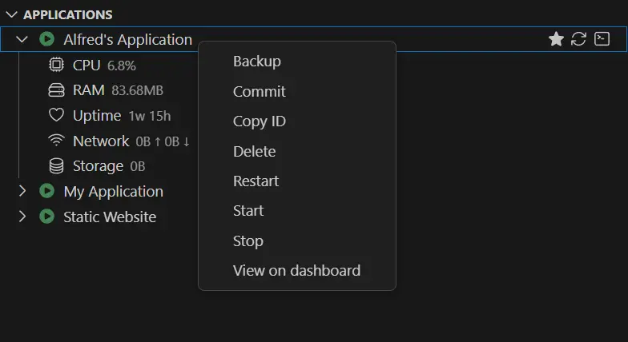Click the green status icon of Alfred's Application
The width and height of the screenshot is (628, 342).
47,39
